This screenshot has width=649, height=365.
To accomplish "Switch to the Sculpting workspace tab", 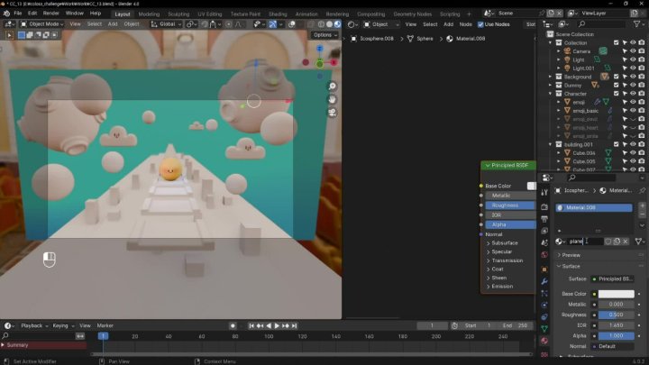I will 178,14.
